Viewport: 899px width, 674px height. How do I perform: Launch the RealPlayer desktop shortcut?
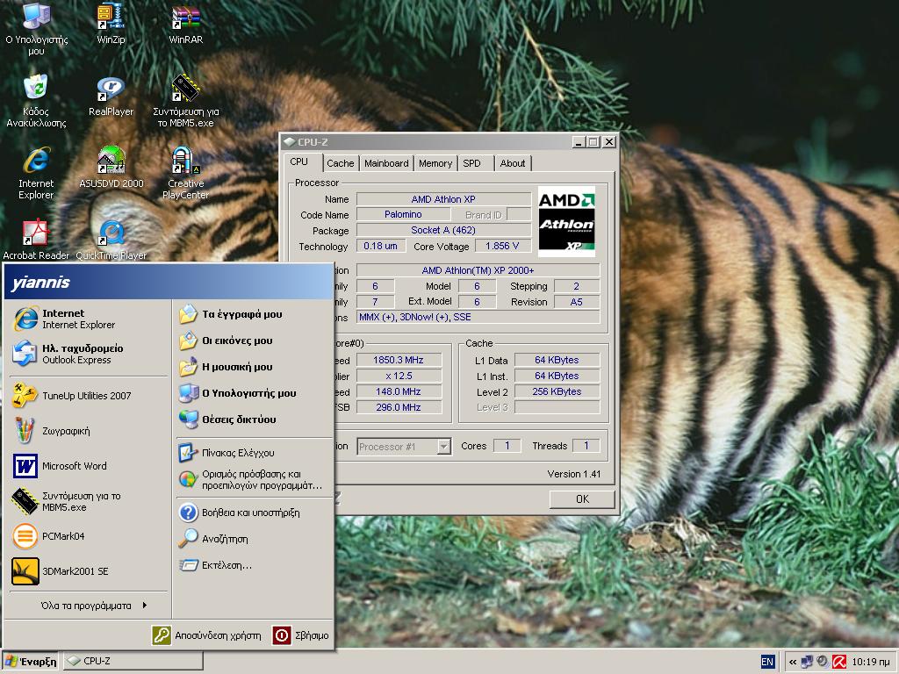[111, 95]
